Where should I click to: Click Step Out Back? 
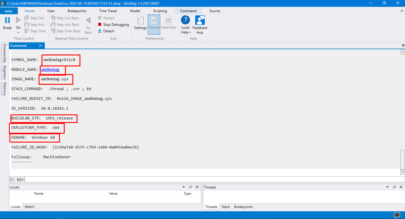click(x=65, y=18)
